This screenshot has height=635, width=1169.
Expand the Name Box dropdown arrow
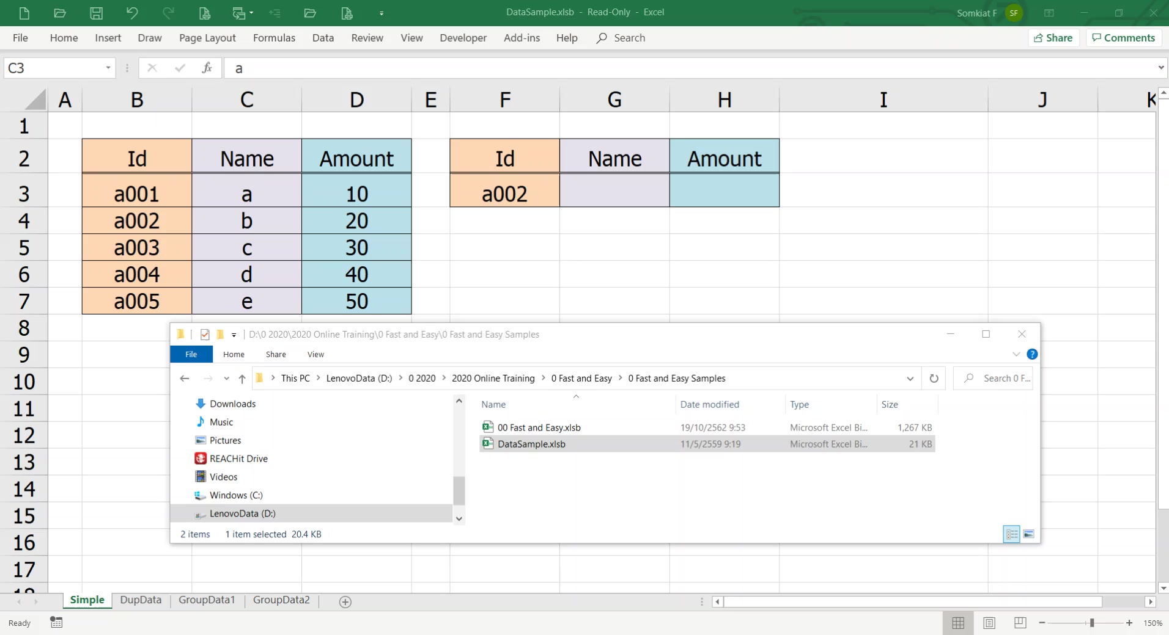[108, 68]
